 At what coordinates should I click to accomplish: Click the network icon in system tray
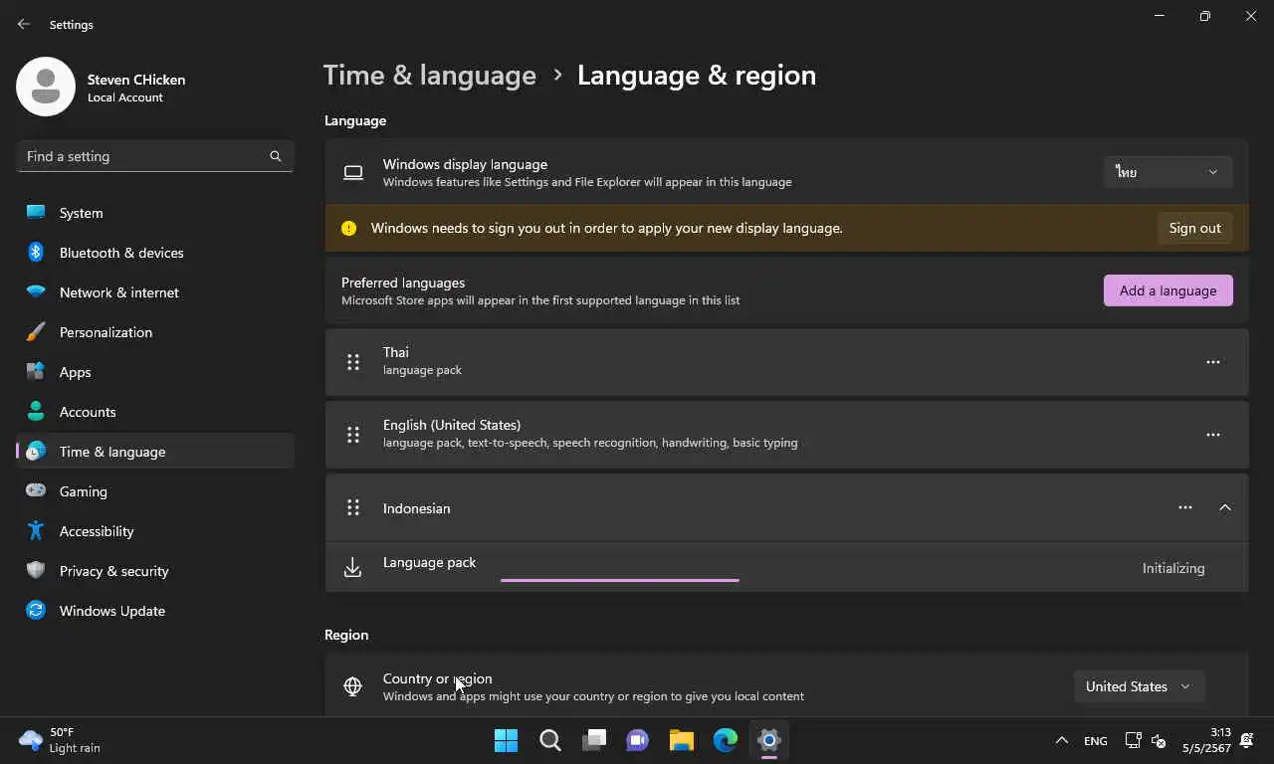tap(1133, 740)
